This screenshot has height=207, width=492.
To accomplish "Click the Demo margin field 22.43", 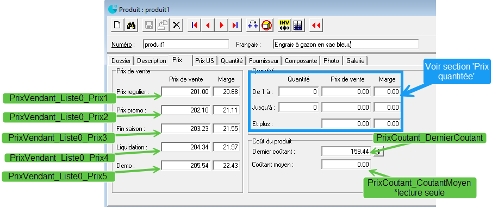I will (226, 165).
